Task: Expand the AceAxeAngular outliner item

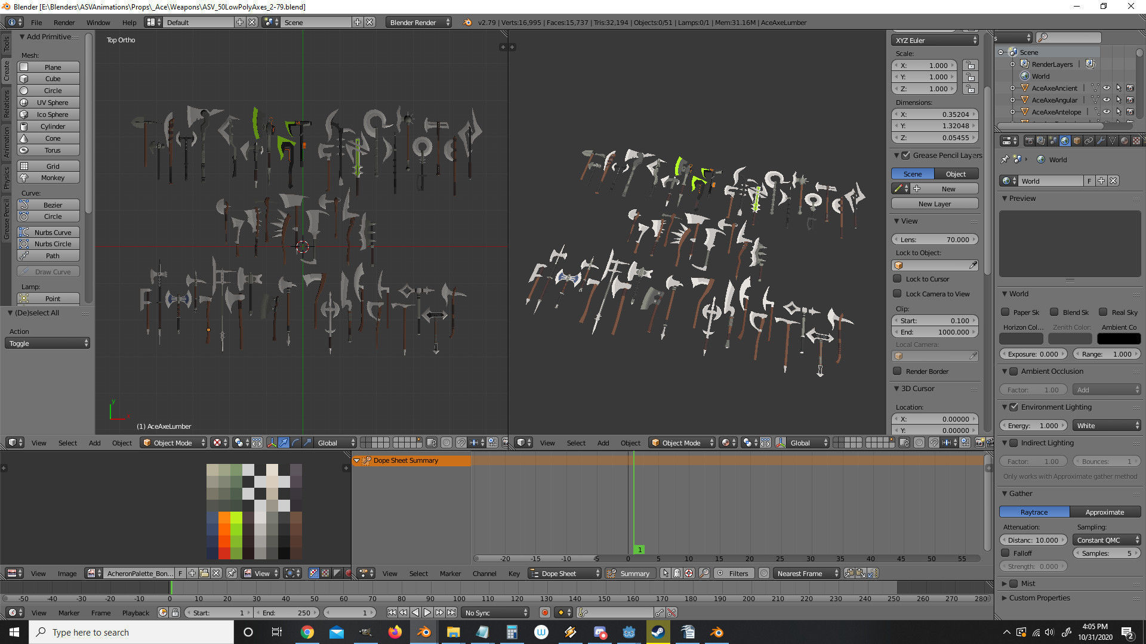Action: coord(1012,100)
